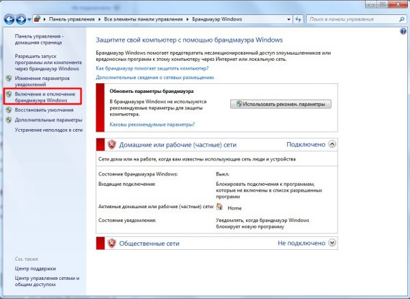Image resolution: width=410 pixels, height=299 pixels.
Task: Click the Home network house icon
Action: click(219, 207)
